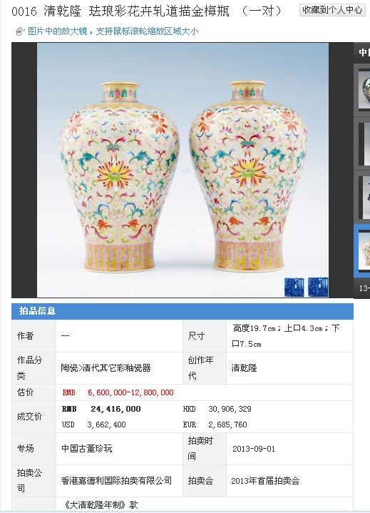Click the auction date 2013-09-01
370x513 pixels.
point(254,449)
